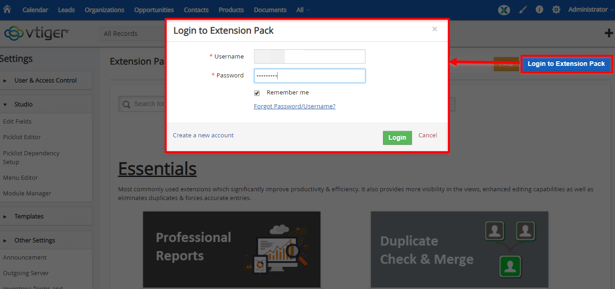
Task: Open the Opportunities menu
Action: (x=154, y=10)
